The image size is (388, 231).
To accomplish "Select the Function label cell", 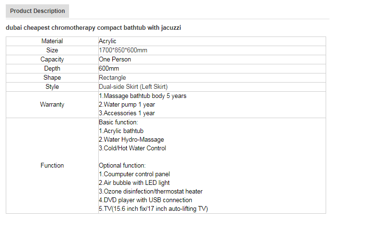I will pos(52,166).
